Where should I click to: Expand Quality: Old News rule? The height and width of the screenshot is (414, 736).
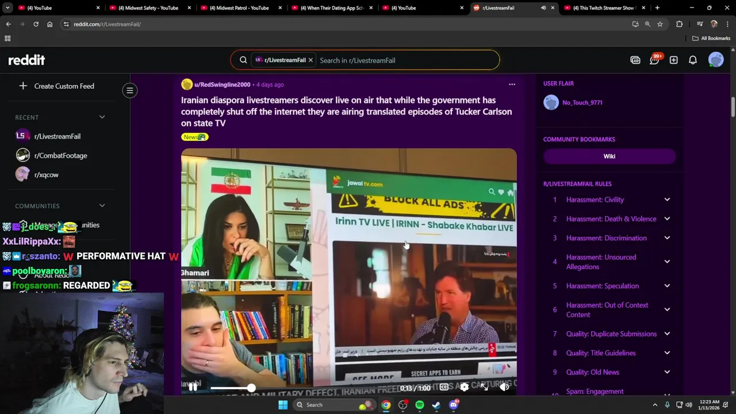click(667, 372)
